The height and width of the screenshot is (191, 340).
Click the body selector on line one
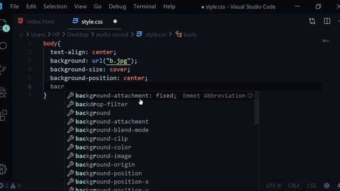pos(50,44)
